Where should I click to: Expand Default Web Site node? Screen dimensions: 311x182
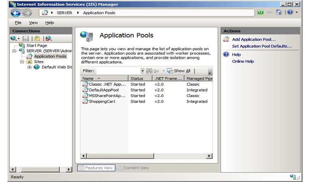29,67
